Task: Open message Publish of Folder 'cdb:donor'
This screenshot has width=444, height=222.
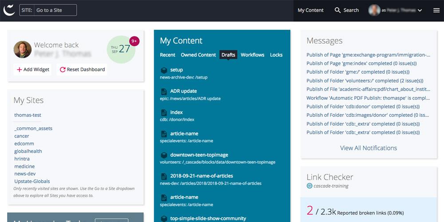Action: coord(363,107)
